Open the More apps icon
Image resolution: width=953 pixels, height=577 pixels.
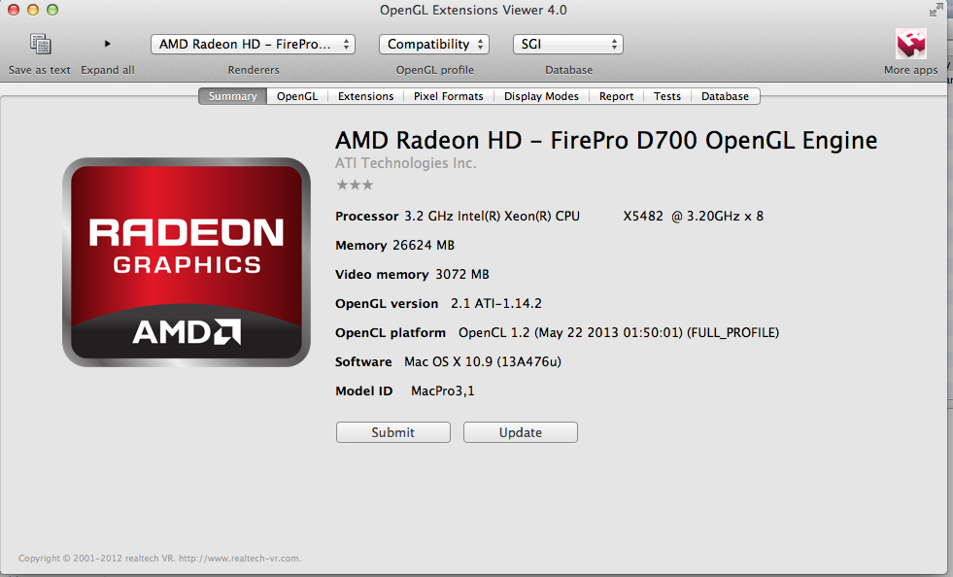(910, 44)
